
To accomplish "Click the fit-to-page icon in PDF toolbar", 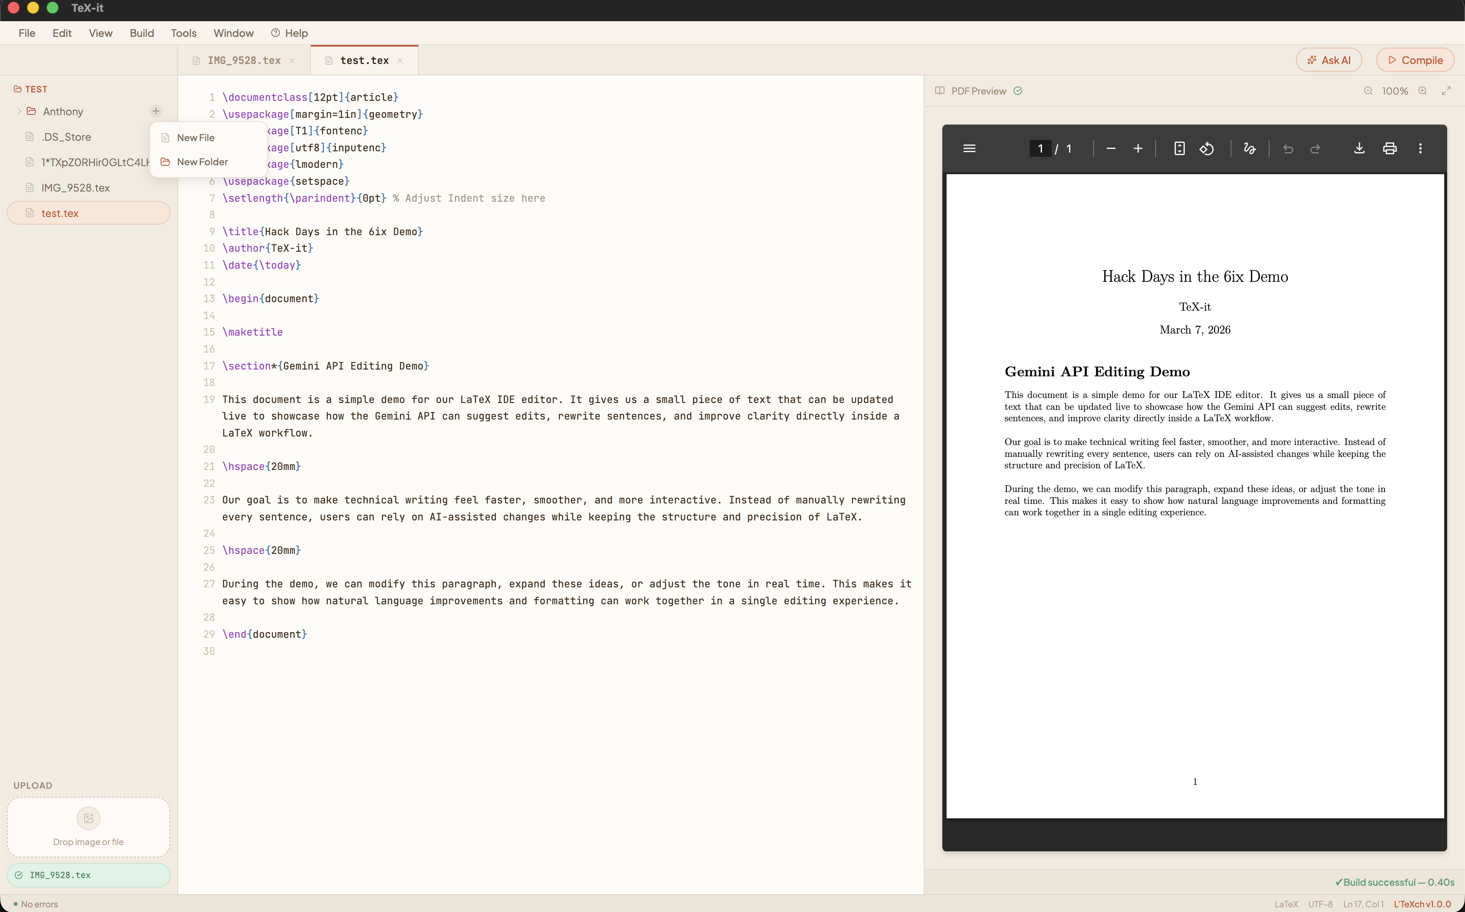I will coord(1179,148).
